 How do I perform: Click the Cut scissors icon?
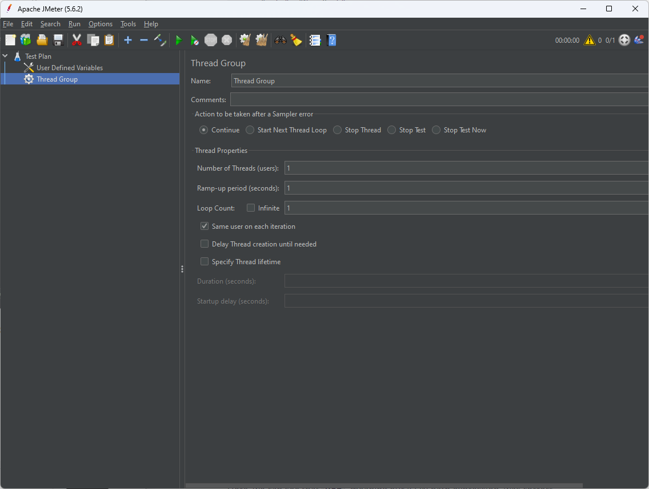[77, 40]
